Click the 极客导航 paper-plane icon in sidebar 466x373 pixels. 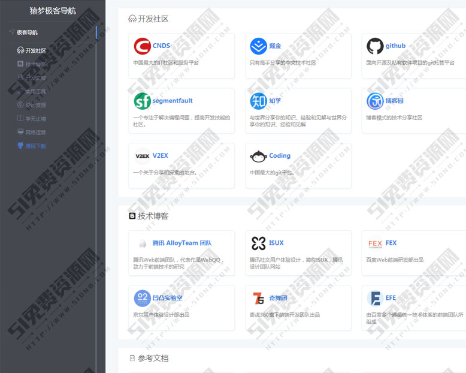12,32
